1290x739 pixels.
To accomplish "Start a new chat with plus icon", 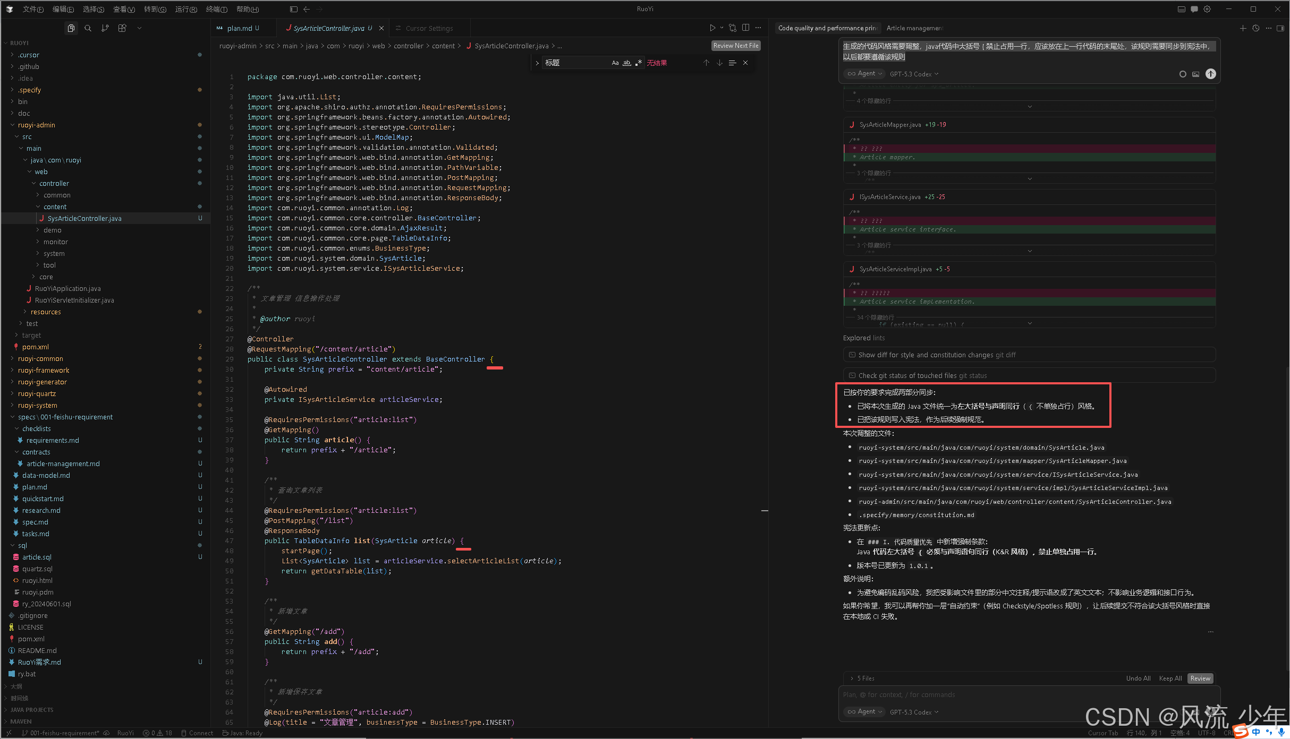I will 1243,28.
